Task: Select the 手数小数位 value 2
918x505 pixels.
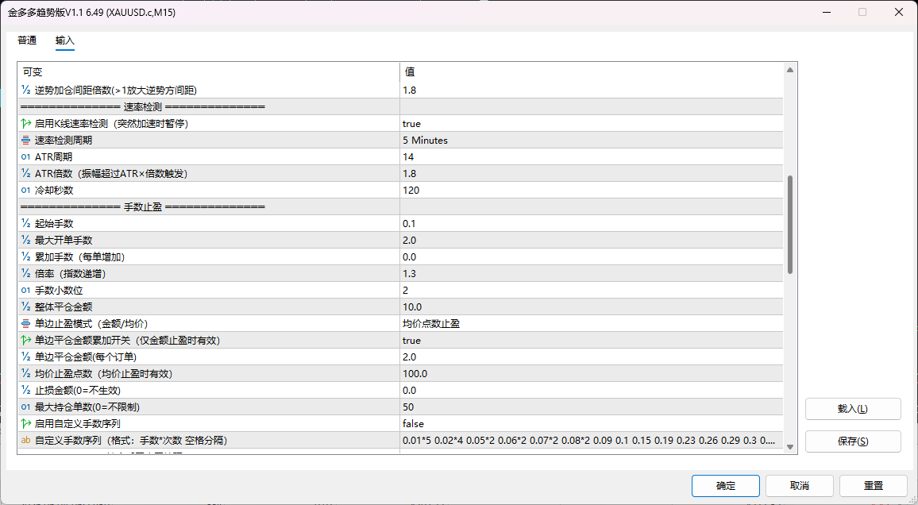Action: pyautogui.click(x=406, y=291)
